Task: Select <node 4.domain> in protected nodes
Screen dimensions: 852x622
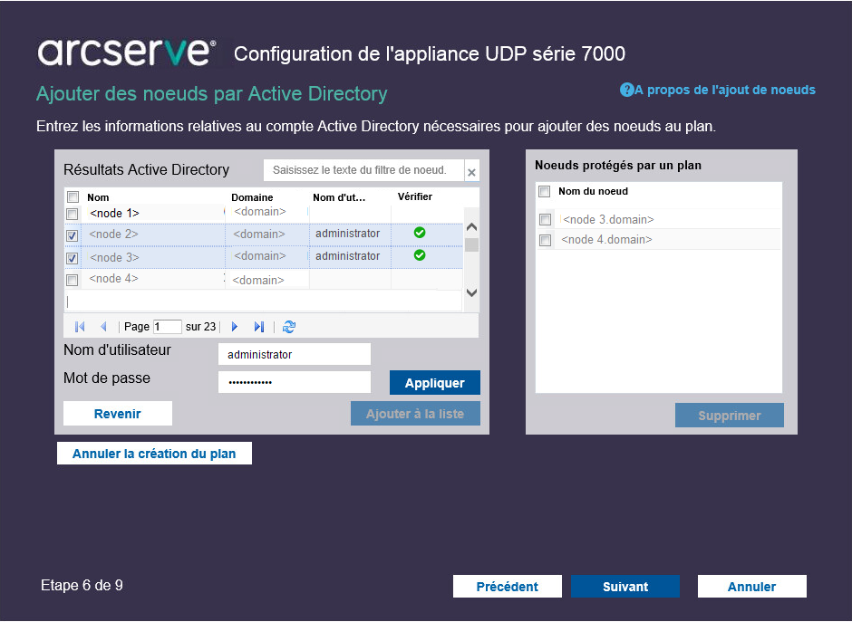Action: [606, 239]
